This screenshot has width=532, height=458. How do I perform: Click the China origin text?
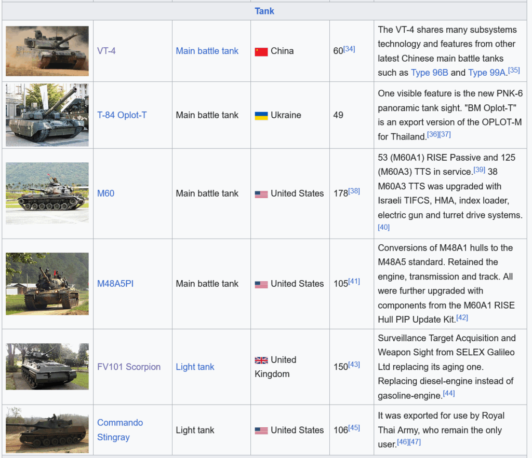tap(282, 51)
